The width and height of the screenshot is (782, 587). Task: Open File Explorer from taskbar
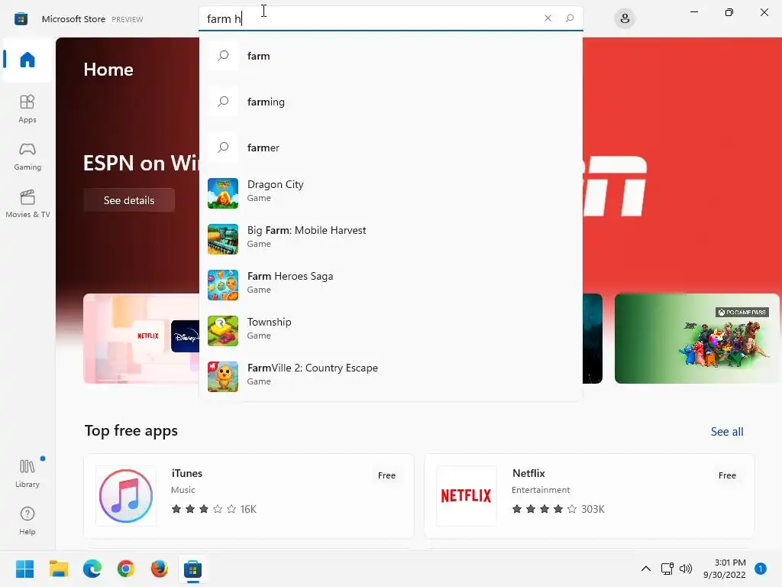tap(58, 569)
